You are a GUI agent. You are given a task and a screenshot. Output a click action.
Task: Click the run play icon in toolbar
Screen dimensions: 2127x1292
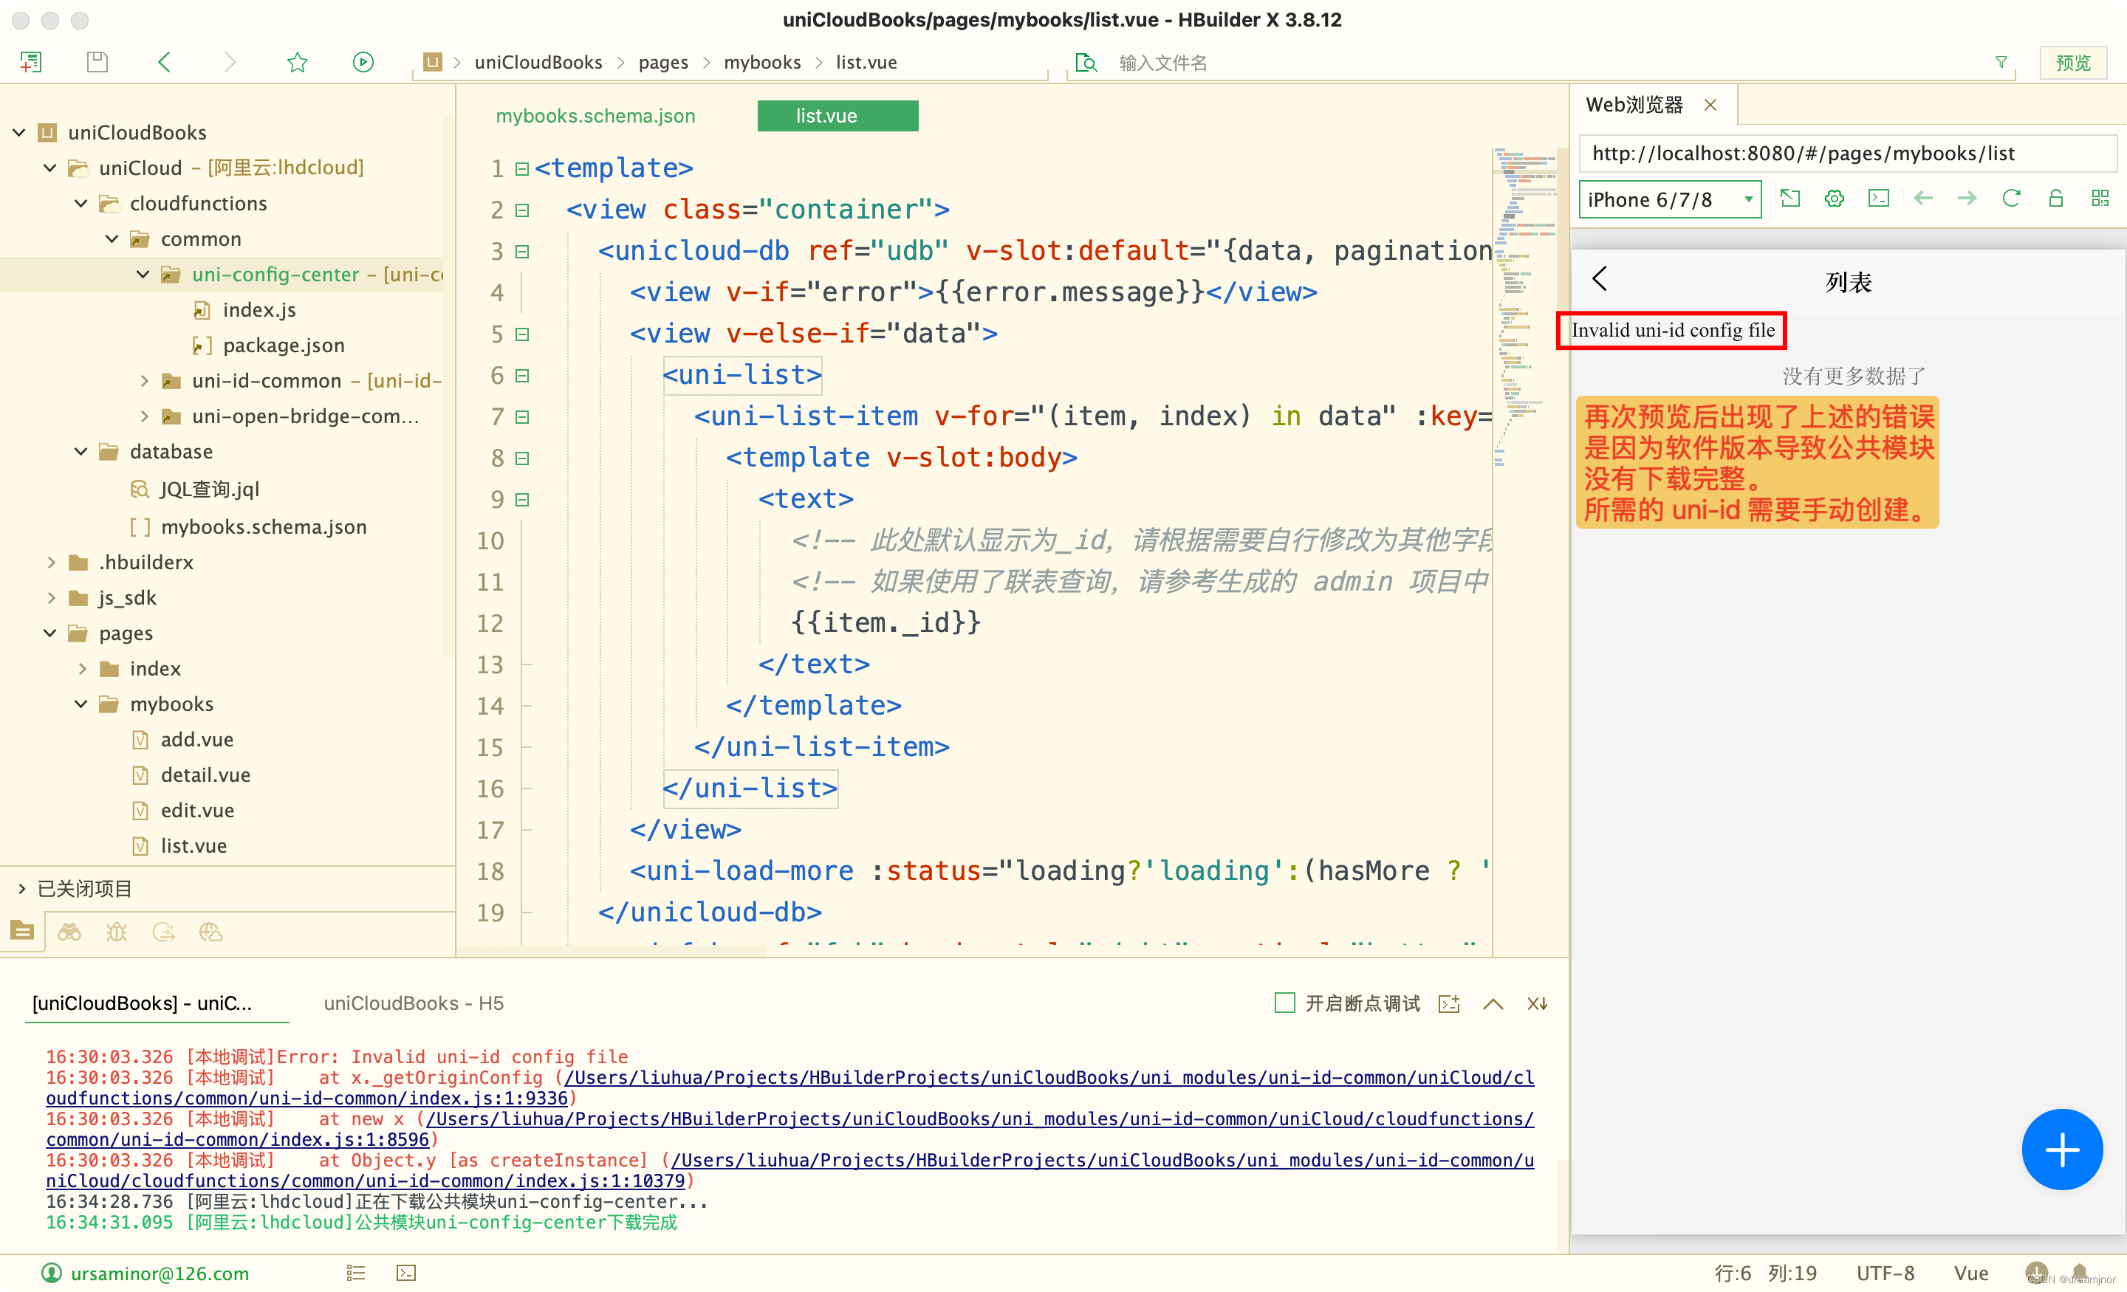(x=363, y=62)
